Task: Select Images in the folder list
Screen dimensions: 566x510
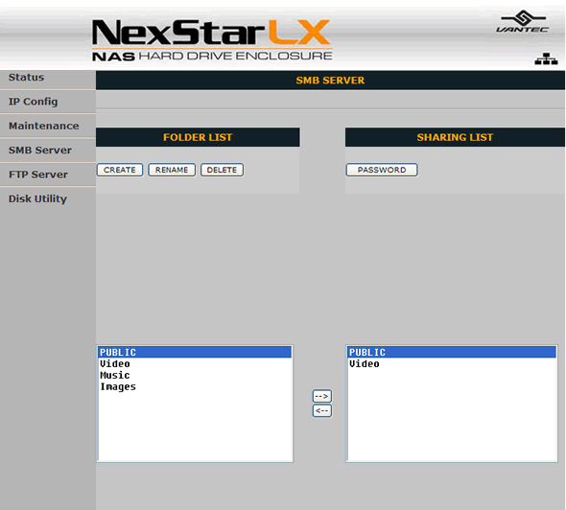Action: [195, 386]
